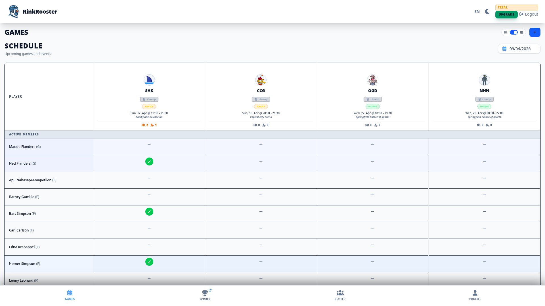
Task: Add a new game with plus button
Action: (534, 32)
